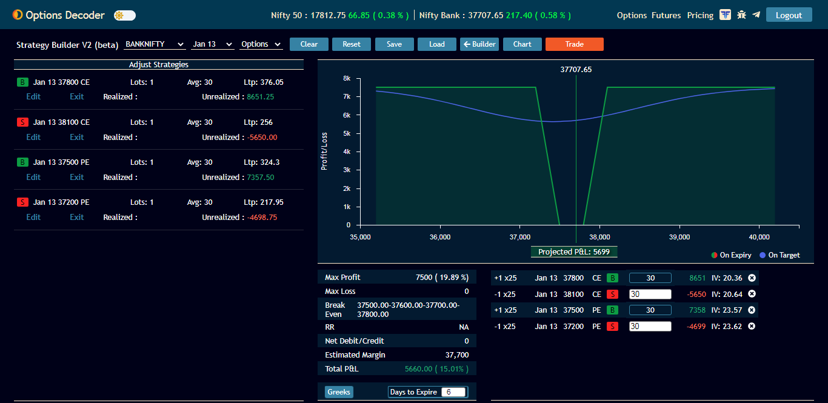Click the Options Decoder logo icon

coord(18,15)
